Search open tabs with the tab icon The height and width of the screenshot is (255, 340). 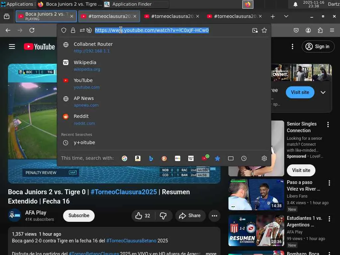pyautogui.click(x=231, y=158)
